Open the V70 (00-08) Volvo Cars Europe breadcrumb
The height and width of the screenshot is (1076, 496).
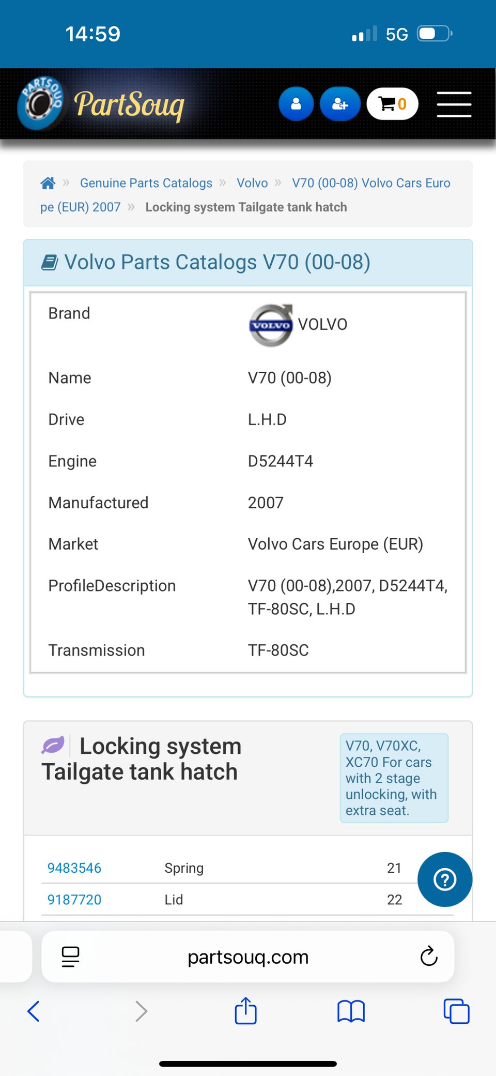tap(370, 183)
